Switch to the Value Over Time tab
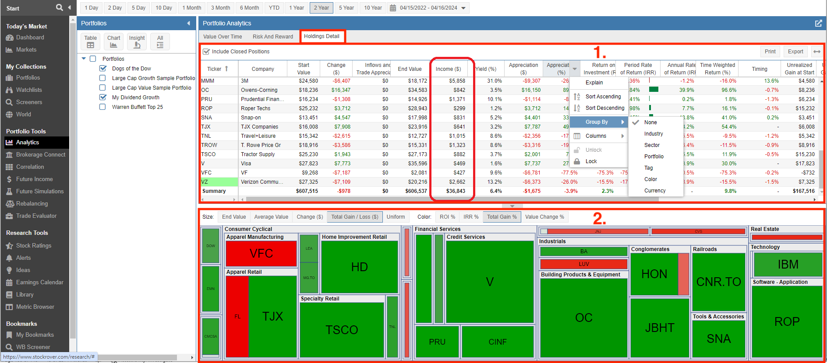 [x=223, y=37]
